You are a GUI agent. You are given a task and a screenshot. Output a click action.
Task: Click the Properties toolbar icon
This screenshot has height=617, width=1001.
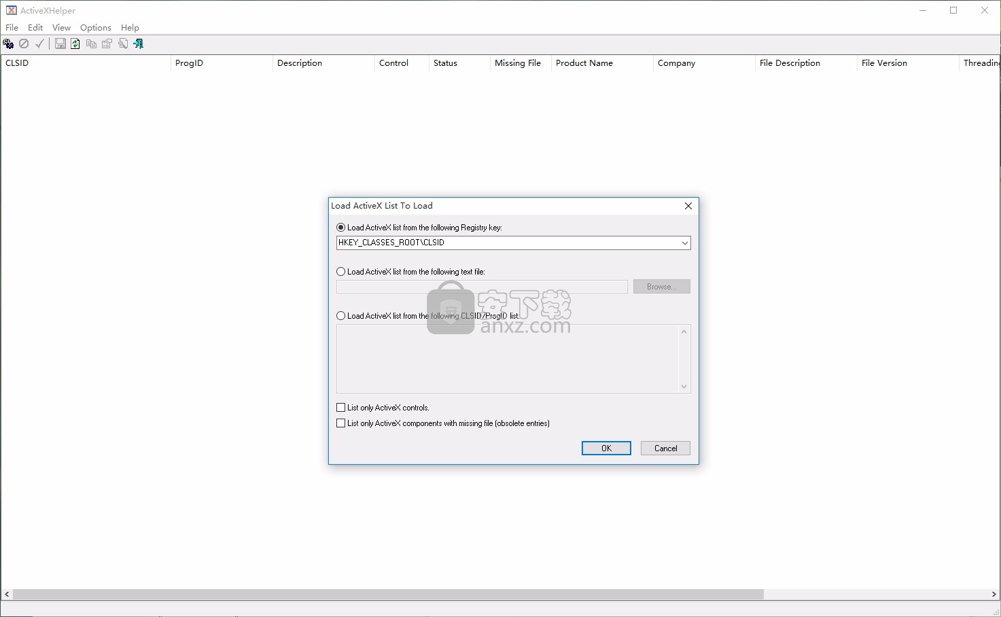[107, 44]
